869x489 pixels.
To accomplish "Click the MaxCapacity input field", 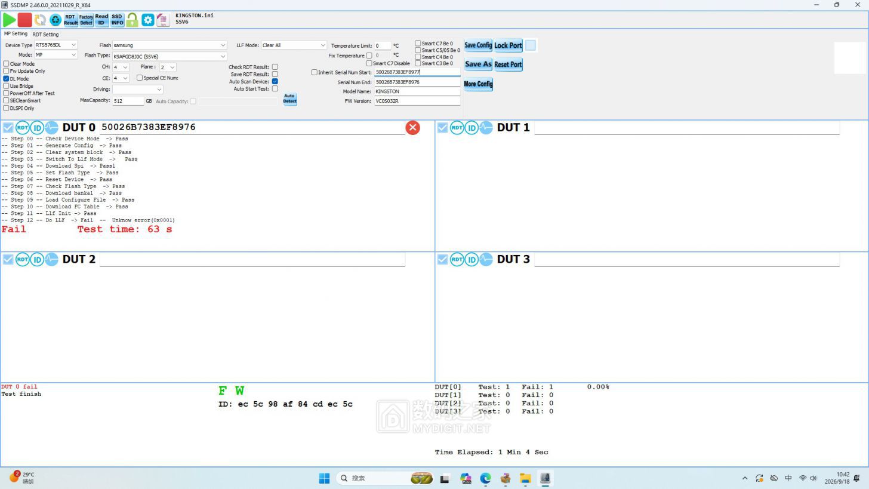I will click(128, 101).
